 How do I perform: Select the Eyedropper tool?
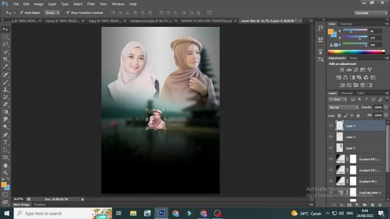point(5,66)
